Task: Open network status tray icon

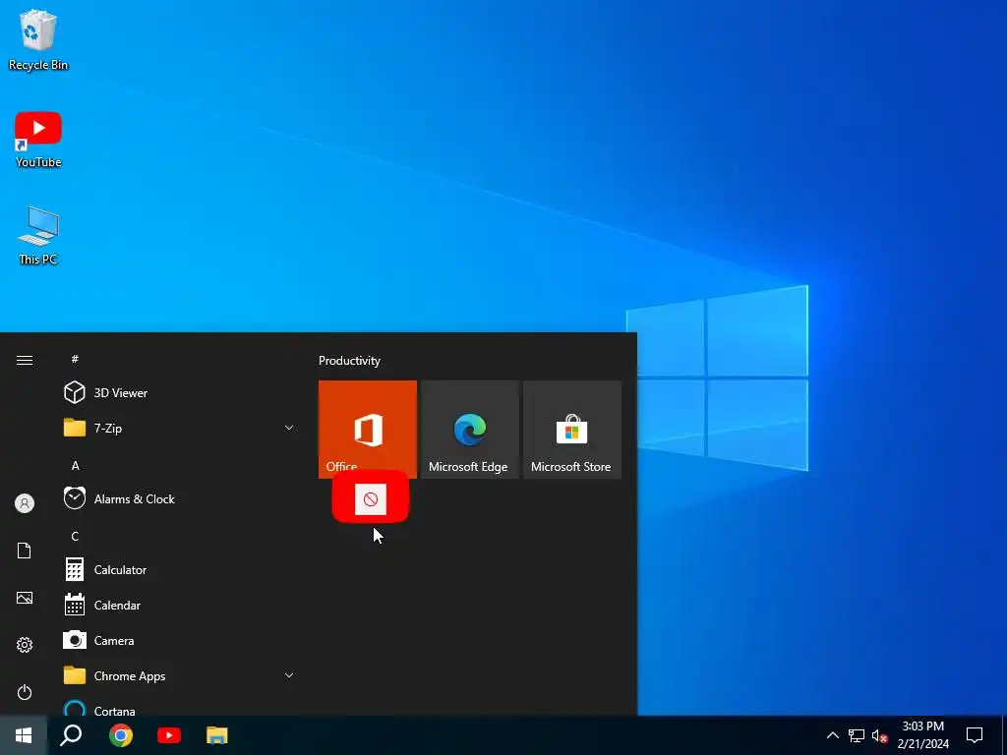Action: (857, 735)
